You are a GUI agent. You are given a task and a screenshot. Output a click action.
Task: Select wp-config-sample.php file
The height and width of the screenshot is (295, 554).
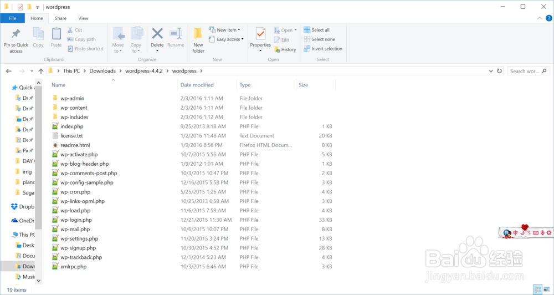click(86, 182)
